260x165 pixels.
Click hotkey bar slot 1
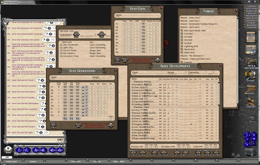[12, 161]
